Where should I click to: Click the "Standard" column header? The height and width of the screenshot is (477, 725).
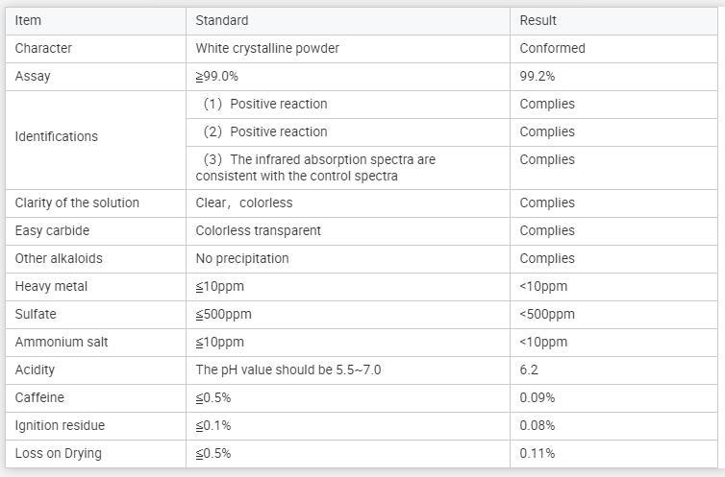[x=221, y=20]
